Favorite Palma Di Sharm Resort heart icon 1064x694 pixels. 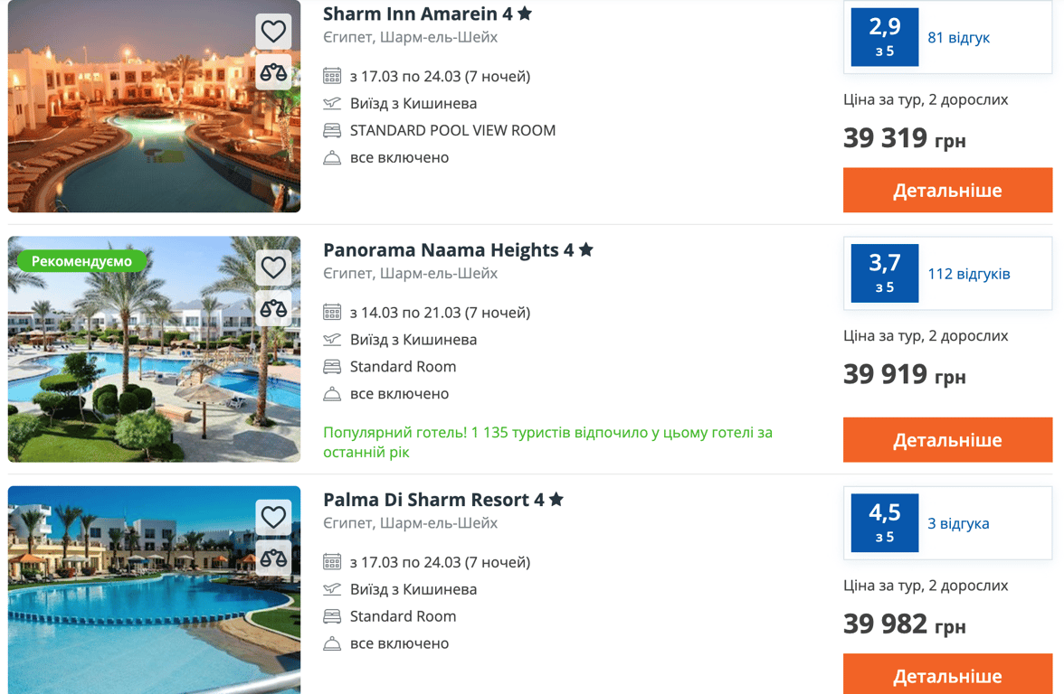(273, 517)
